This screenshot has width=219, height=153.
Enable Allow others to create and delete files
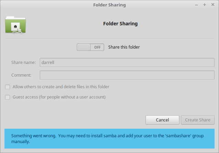8,87
